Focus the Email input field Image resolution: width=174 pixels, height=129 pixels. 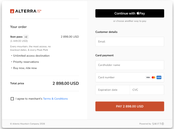[130, 42]
